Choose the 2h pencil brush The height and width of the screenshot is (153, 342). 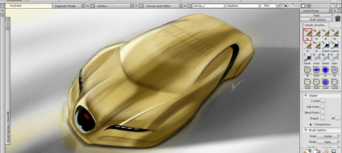coord(307,47)
